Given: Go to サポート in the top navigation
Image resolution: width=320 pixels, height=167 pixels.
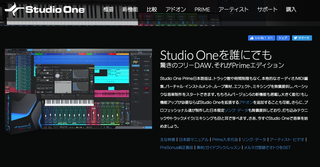Looking at the screenshot, I should click(x=267, y=10).
